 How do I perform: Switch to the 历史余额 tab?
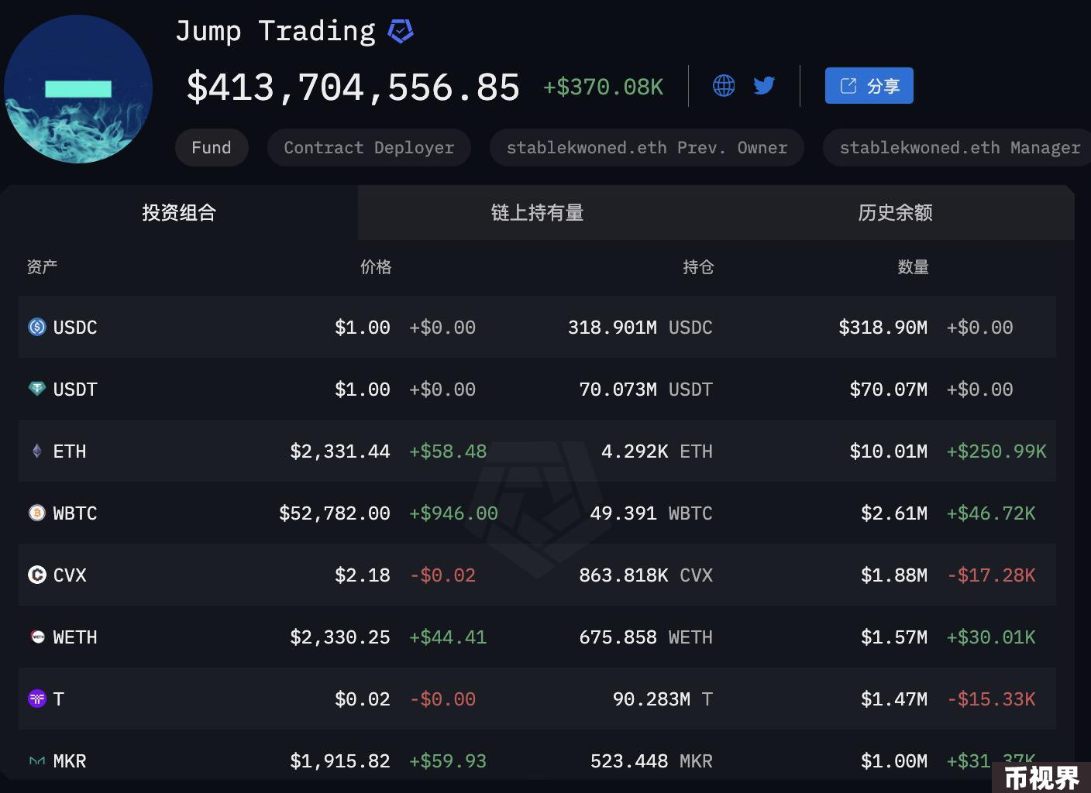(895, 212)
